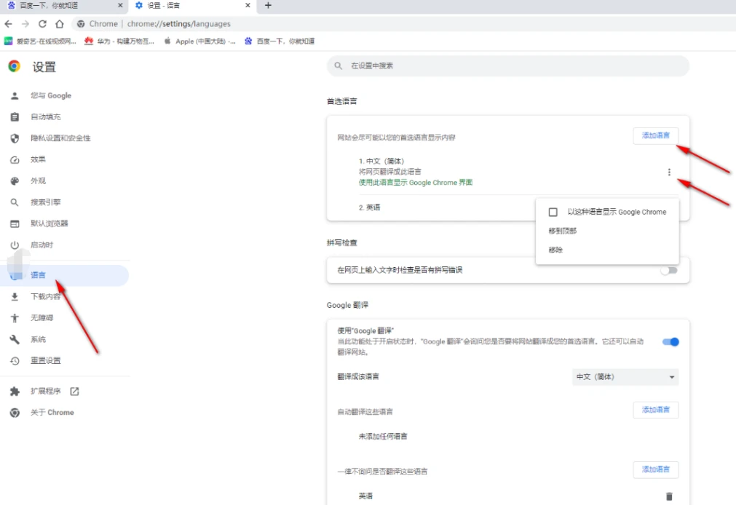
Task: Open three-dot menu for 中文（简体）
Action: point(669,172)
